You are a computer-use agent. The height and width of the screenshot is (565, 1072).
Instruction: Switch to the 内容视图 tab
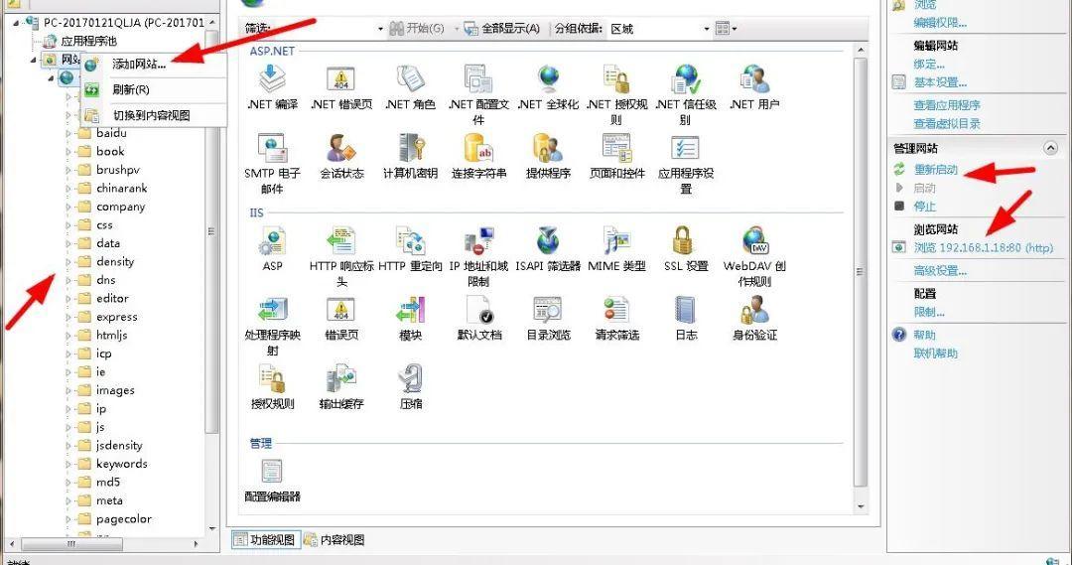click(x=335, y=540)
